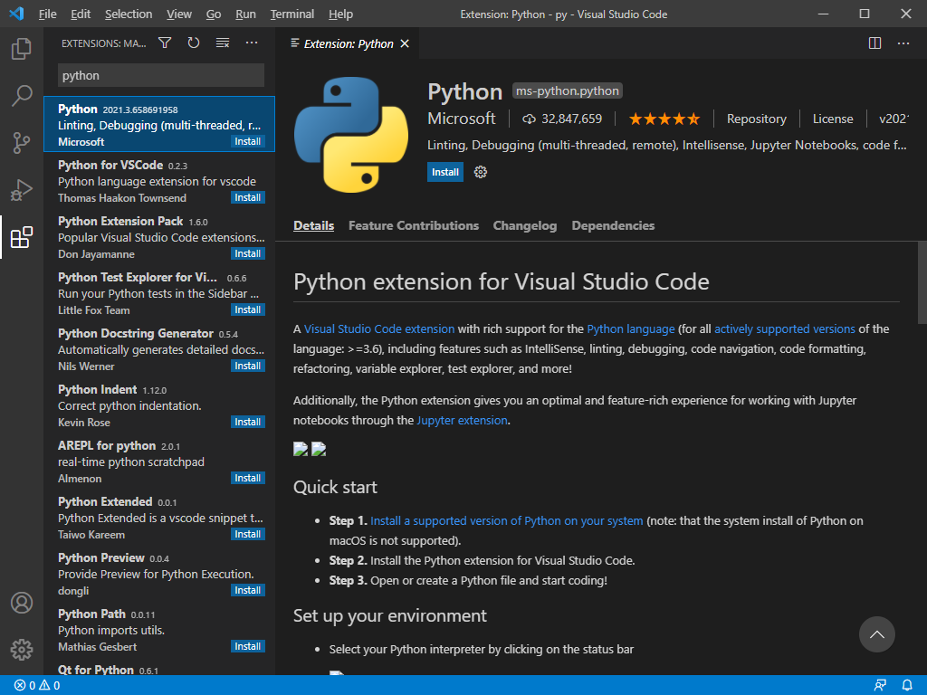Open editor more actions ellipsis
This screenshot has height=695, width=927.
[x=903, y=43]
